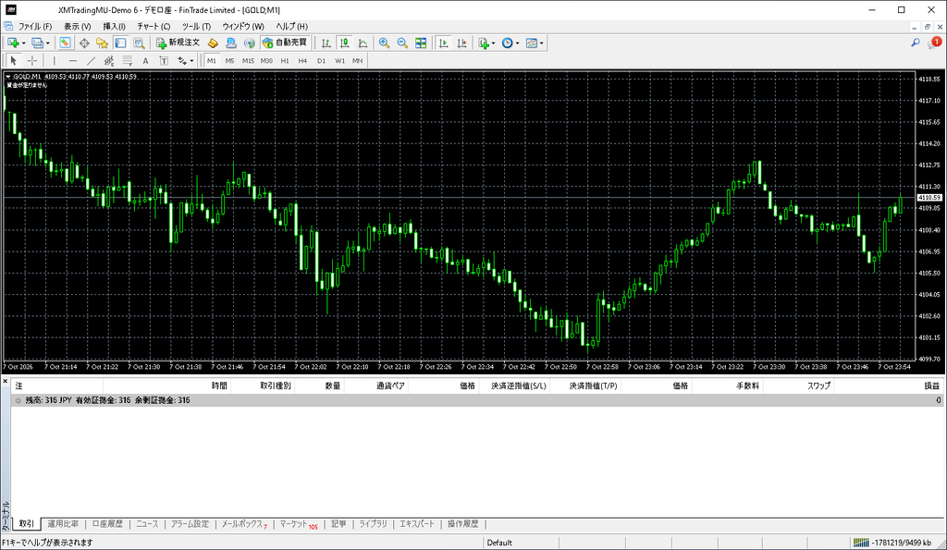Select the horizontal line tool
This screenshot has width=947, height=550.
click(72, 60)
